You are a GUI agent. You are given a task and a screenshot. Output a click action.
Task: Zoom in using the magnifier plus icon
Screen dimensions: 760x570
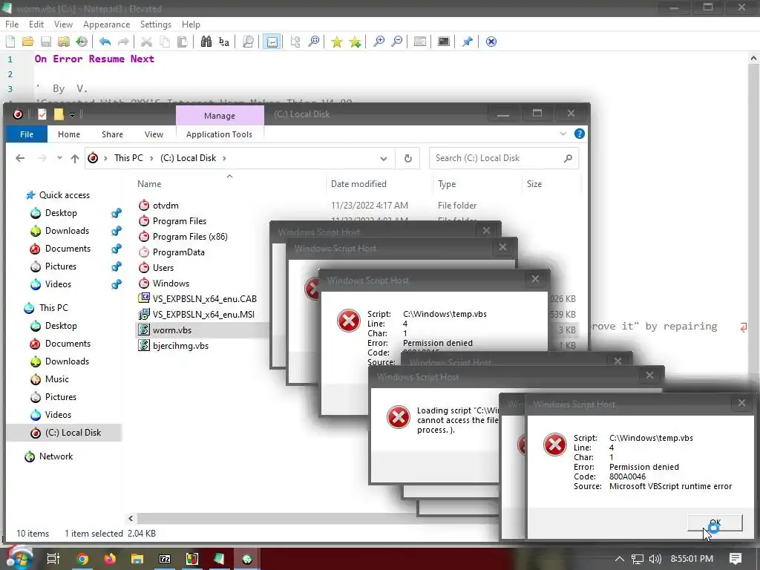coord(379,42)
